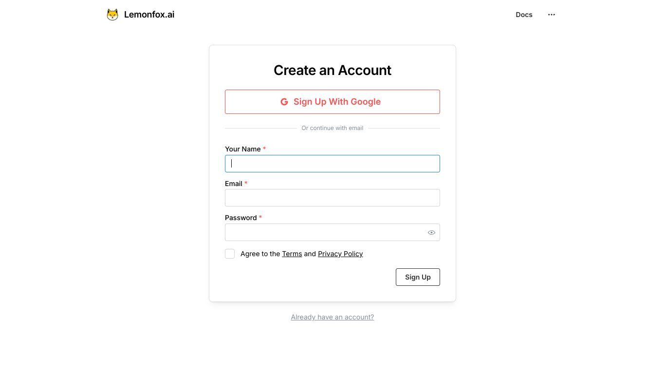Open the Terms link
The height and width of the screenshot is (374, 665).
(x=292, y=254)
